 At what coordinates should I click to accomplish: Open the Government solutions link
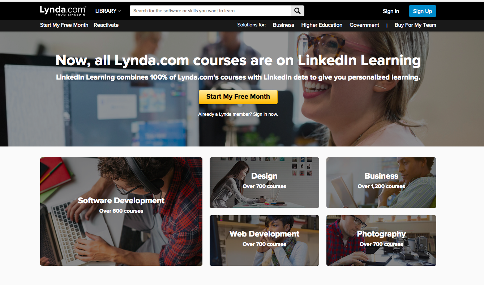364,25
